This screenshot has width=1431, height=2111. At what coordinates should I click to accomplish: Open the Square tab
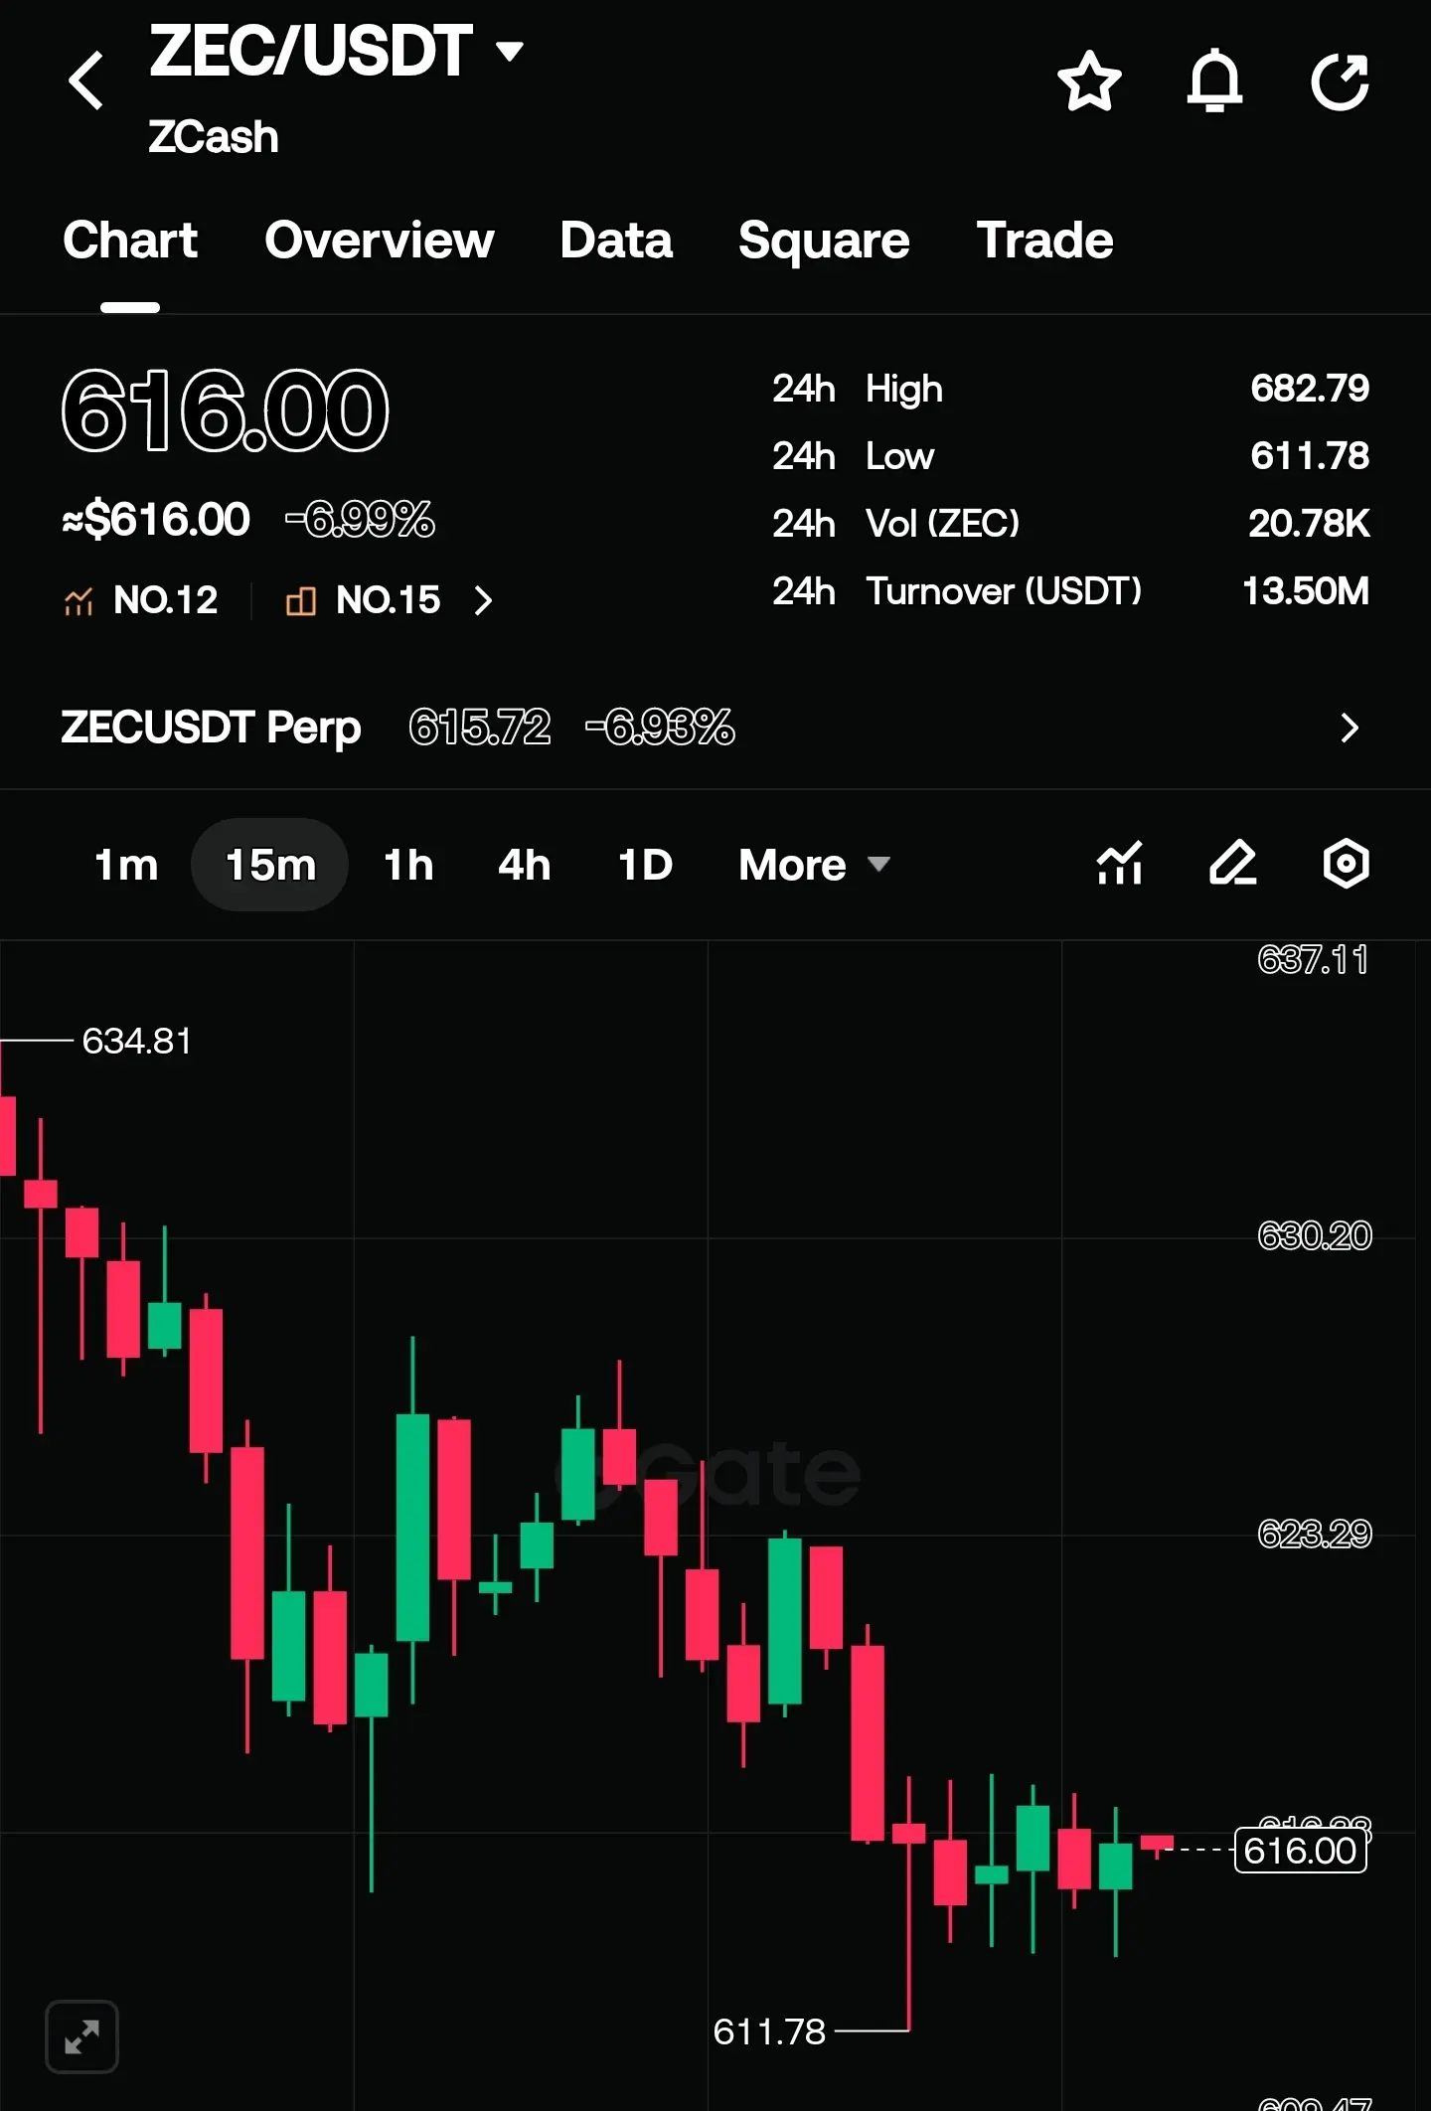[x=824, y=241]
